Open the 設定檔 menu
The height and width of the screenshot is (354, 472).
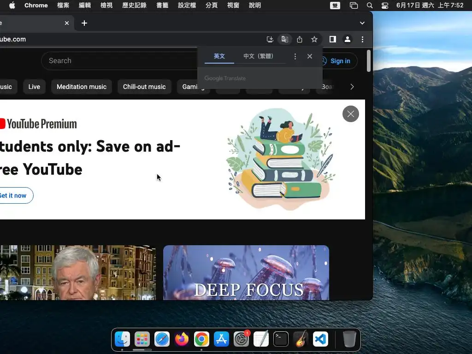point(187,6)
